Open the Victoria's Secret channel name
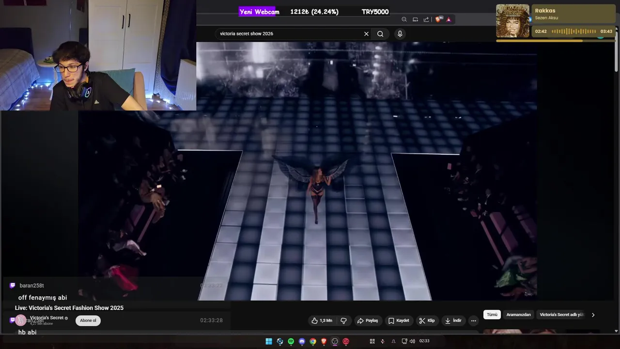Viewport: 620px width, 349px height. coord(46,317)
